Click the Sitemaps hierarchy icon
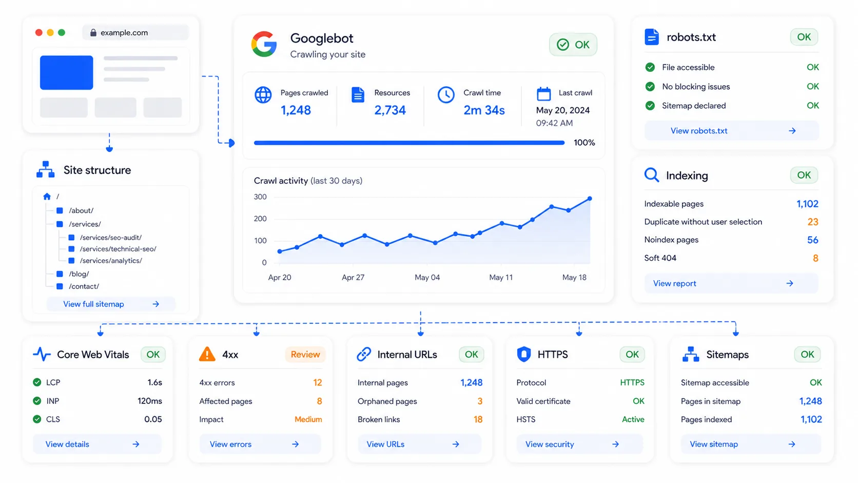The height and width of the screenshot is (483, 858). click(691, 354)
